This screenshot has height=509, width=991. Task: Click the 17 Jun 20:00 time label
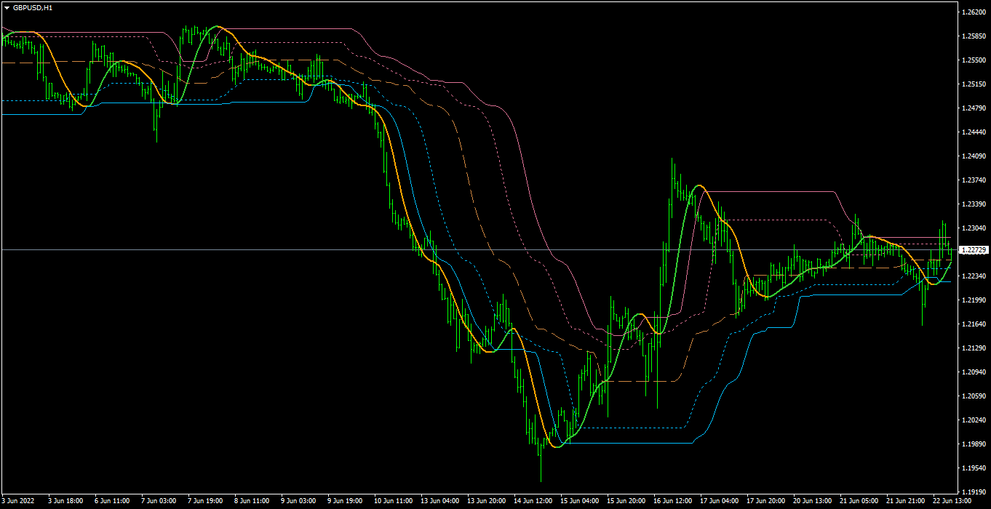(766, 501)
